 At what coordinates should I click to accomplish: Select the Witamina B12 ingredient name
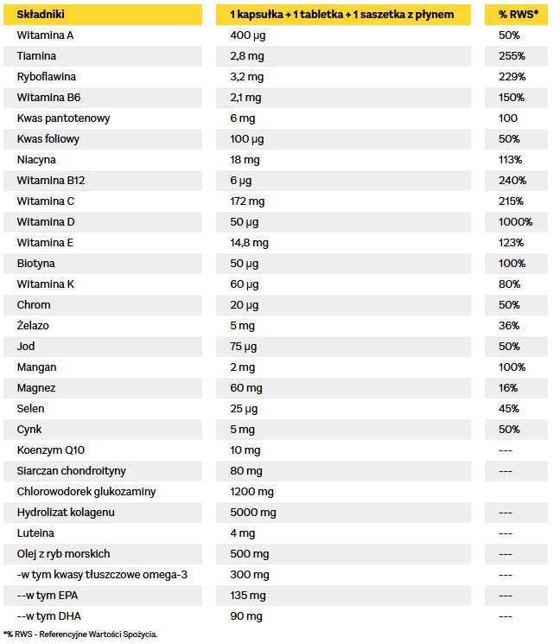(52, 181)
